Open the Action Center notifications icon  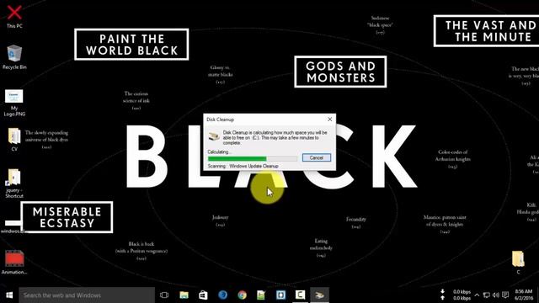[x=505, y=295]
